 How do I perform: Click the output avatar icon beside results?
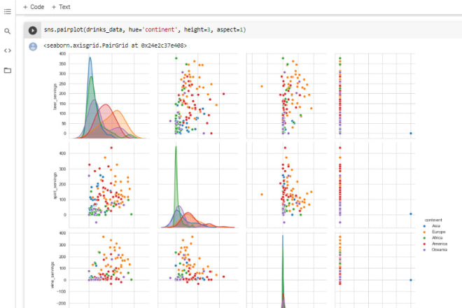click(x=32, y=46)
